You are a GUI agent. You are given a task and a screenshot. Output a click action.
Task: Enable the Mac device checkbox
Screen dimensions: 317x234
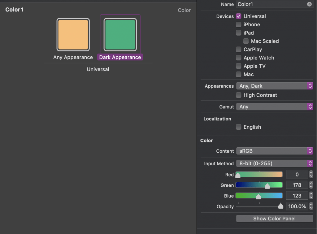239,74
